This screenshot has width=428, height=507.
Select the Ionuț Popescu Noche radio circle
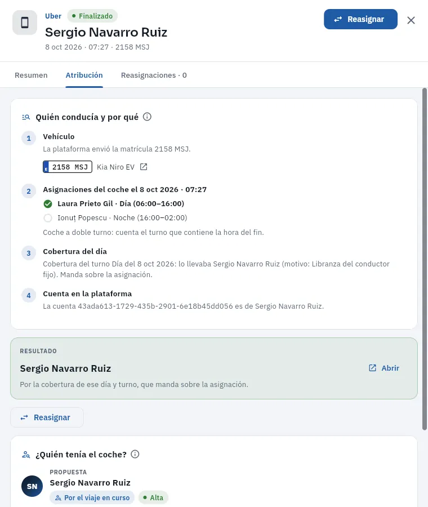coord(48,218)
